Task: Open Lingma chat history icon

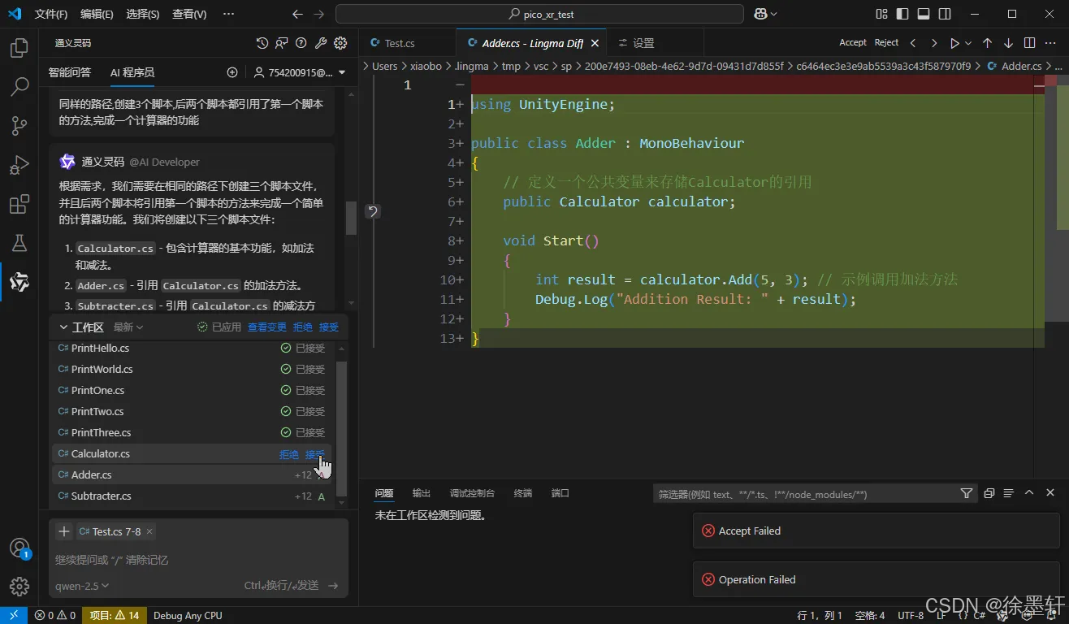Action: 262,43
